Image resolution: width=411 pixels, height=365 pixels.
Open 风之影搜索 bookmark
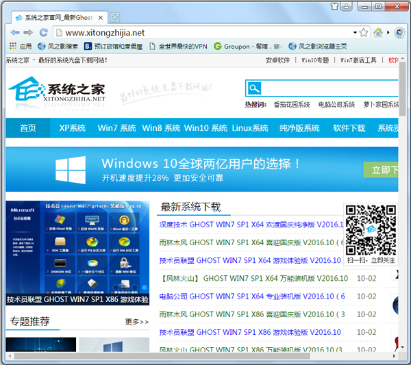58,47
